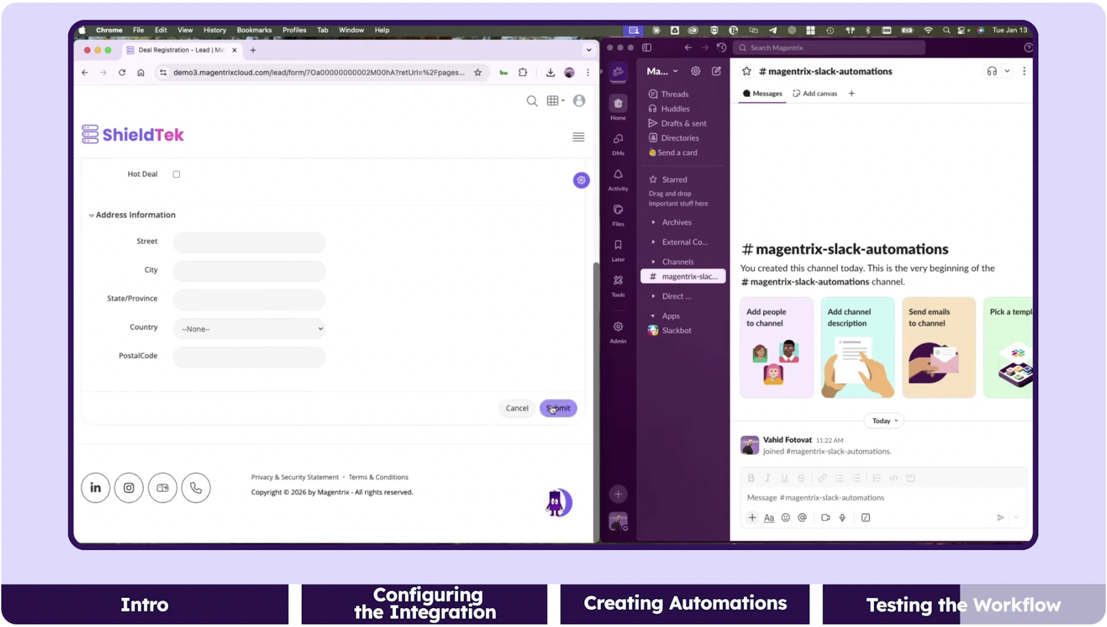1107x627 pixels.
Task: Open the Today date dropdown in Slack
Action: tap(885, 421)
